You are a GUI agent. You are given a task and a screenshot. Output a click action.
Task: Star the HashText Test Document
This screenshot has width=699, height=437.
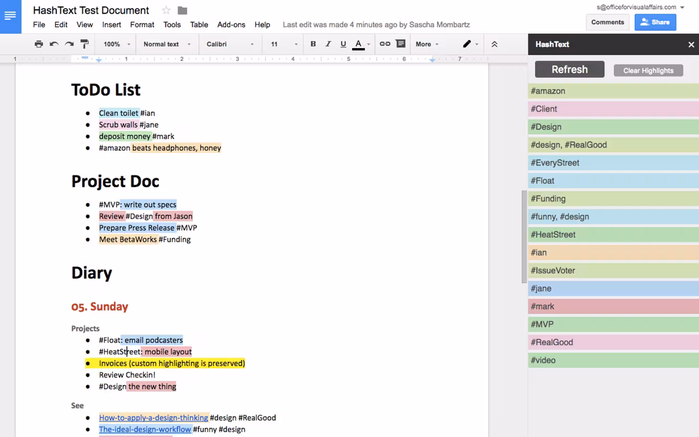tap(166, 10)
